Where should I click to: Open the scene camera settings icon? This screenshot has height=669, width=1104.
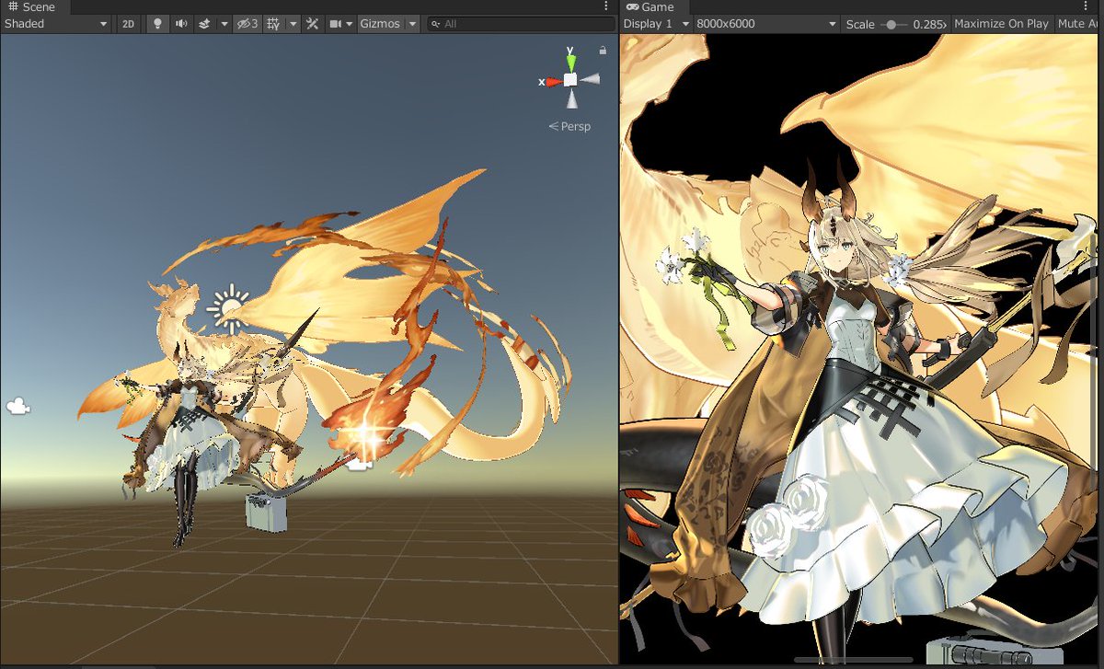pyautogui.click(x=336, y=24)
